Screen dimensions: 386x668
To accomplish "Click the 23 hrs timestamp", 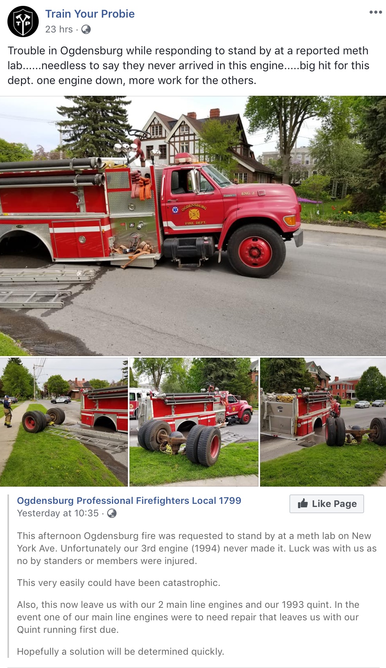I will point(59,29).
